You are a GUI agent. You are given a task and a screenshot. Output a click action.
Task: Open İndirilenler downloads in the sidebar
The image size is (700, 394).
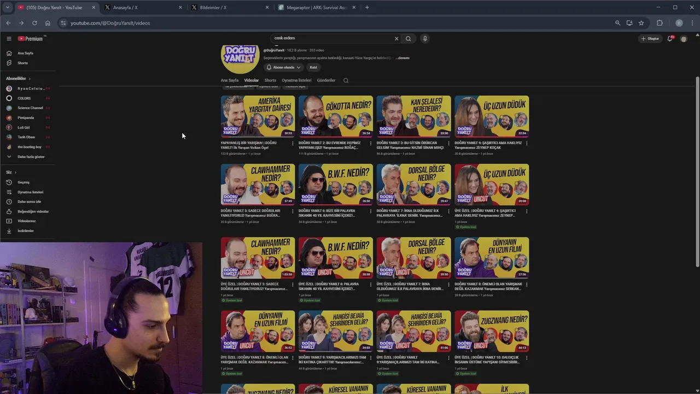[26, 231]
